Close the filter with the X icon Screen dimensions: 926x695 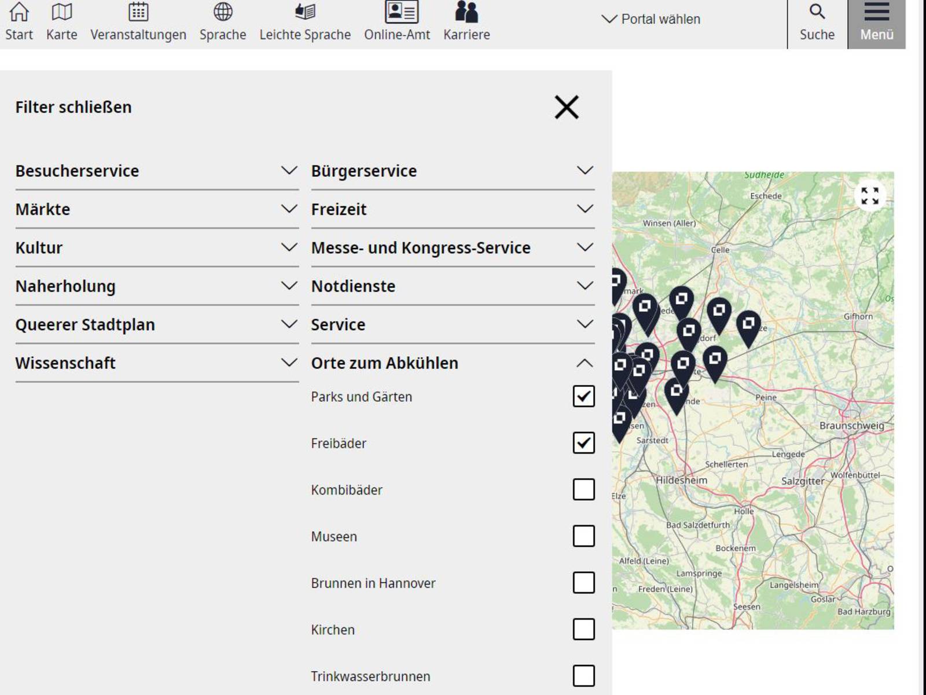pyautogui.click(x=567, y=107)
